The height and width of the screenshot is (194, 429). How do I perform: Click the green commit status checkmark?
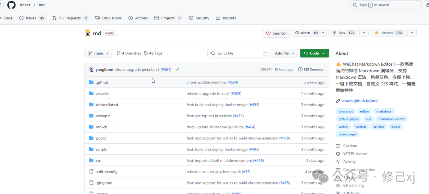pos(177,69)
